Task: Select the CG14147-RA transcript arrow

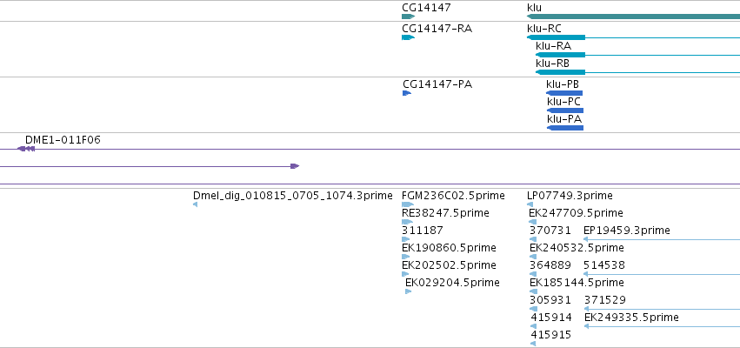Action: point(408,37)
